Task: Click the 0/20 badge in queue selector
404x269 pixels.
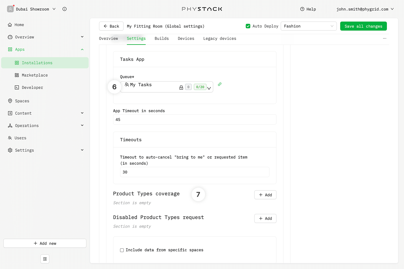Action: point(200,87)
